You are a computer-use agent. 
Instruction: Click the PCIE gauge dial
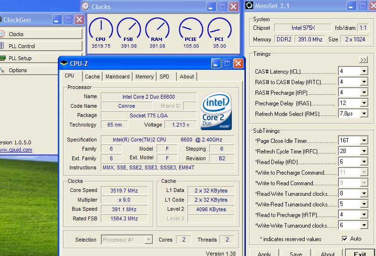coord(191,28)
